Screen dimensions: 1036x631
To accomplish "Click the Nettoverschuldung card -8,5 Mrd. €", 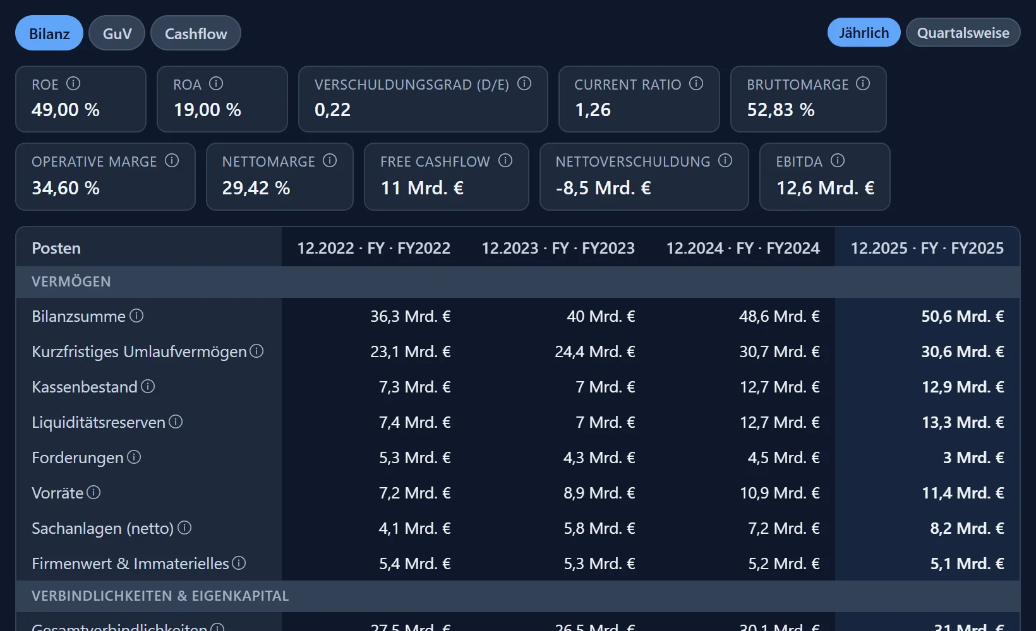I will [x=644, y=177].
